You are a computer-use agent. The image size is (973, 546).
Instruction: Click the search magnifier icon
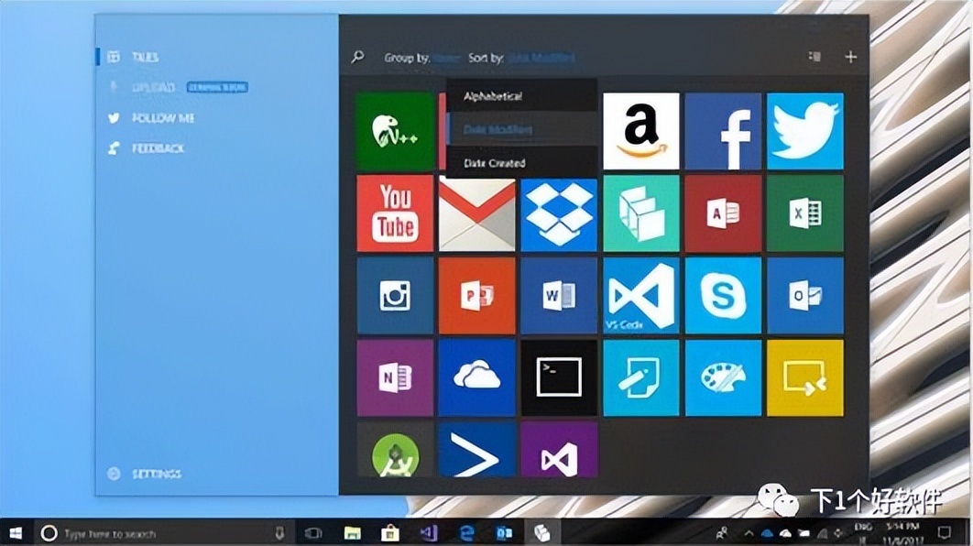point(358,57)
